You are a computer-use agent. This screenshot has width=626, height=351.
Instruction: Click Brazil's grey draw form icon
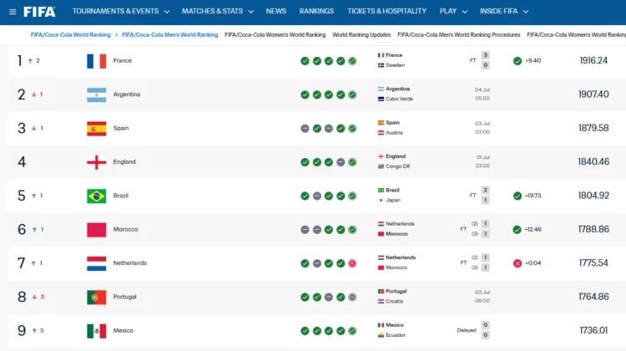316,196
